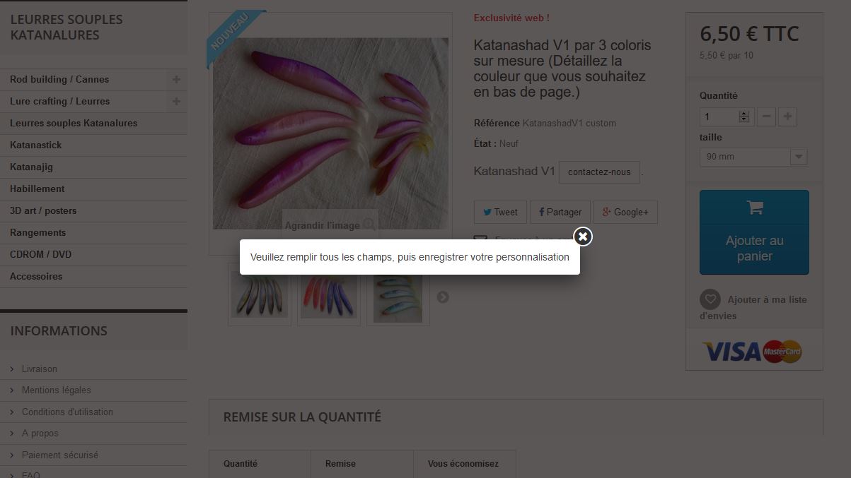Increase quantity using spinner arrow

[743, 114]
